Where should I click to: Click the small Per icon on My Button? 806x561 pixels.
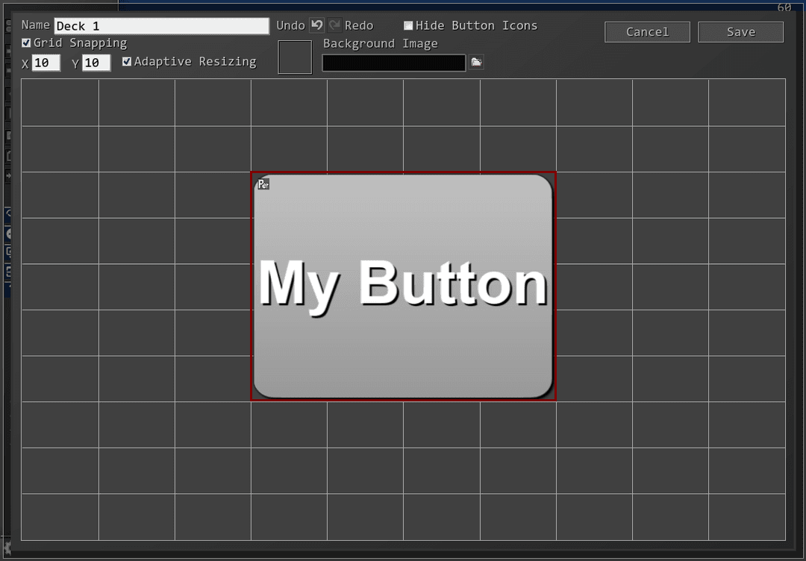[x=263, y=184]
